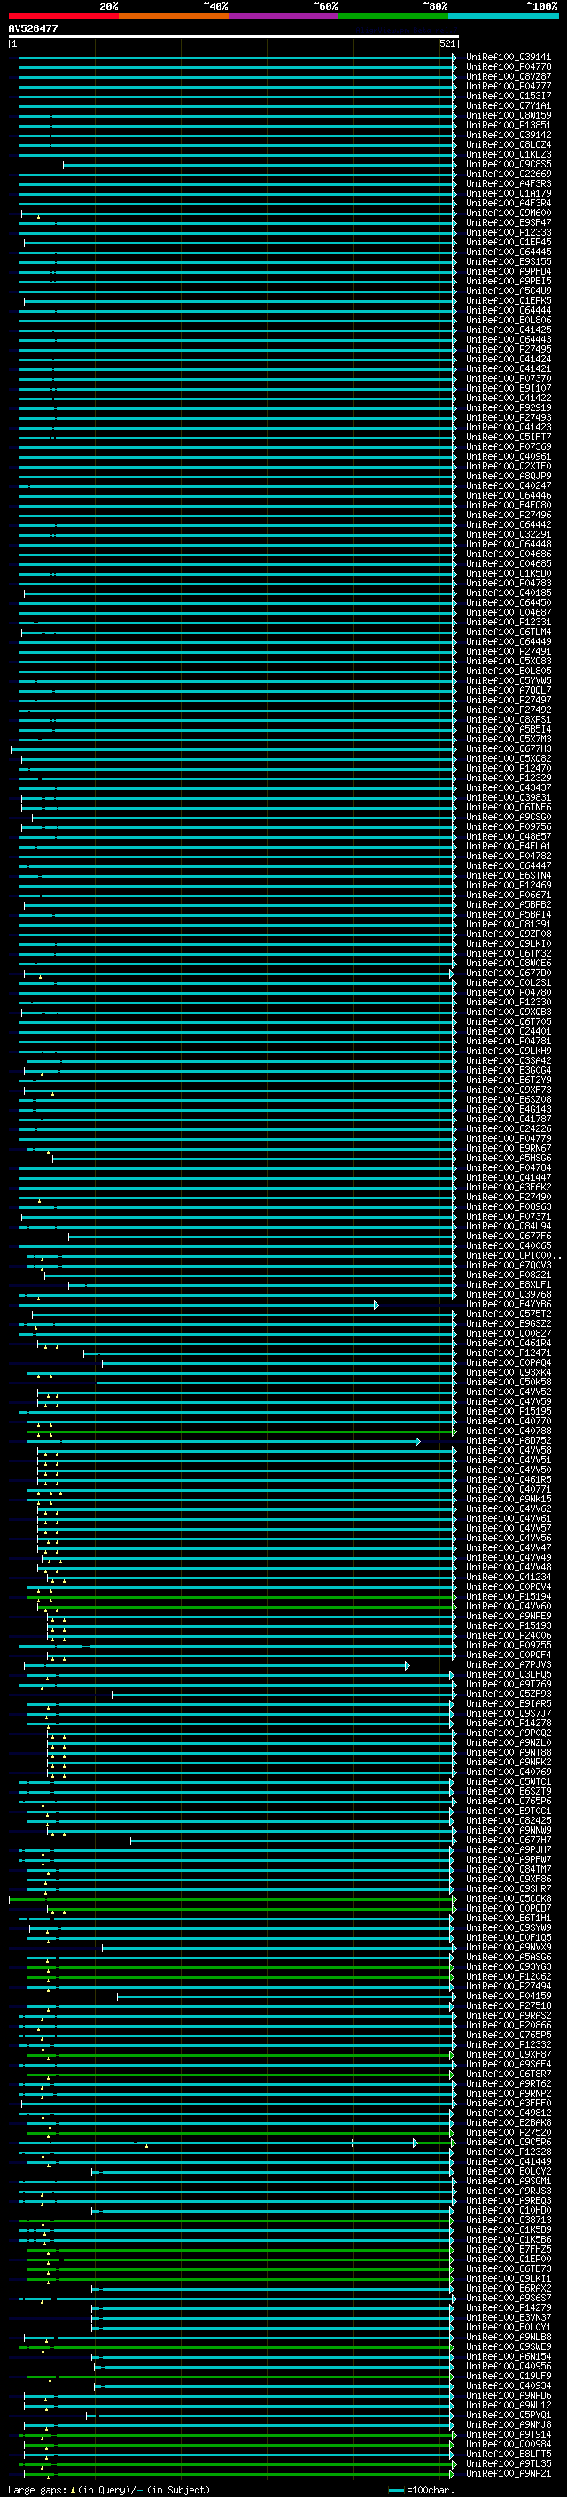Select hit UniRef100_Q41425
Image resolution: width=567 pixels, height=2497 pixels.
(508, 330)
